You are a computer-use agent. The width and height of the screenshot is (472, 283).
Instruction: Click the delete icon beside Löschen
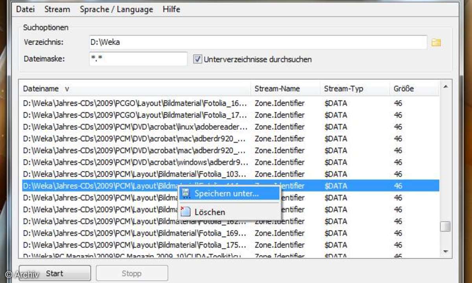pos(185,212)
